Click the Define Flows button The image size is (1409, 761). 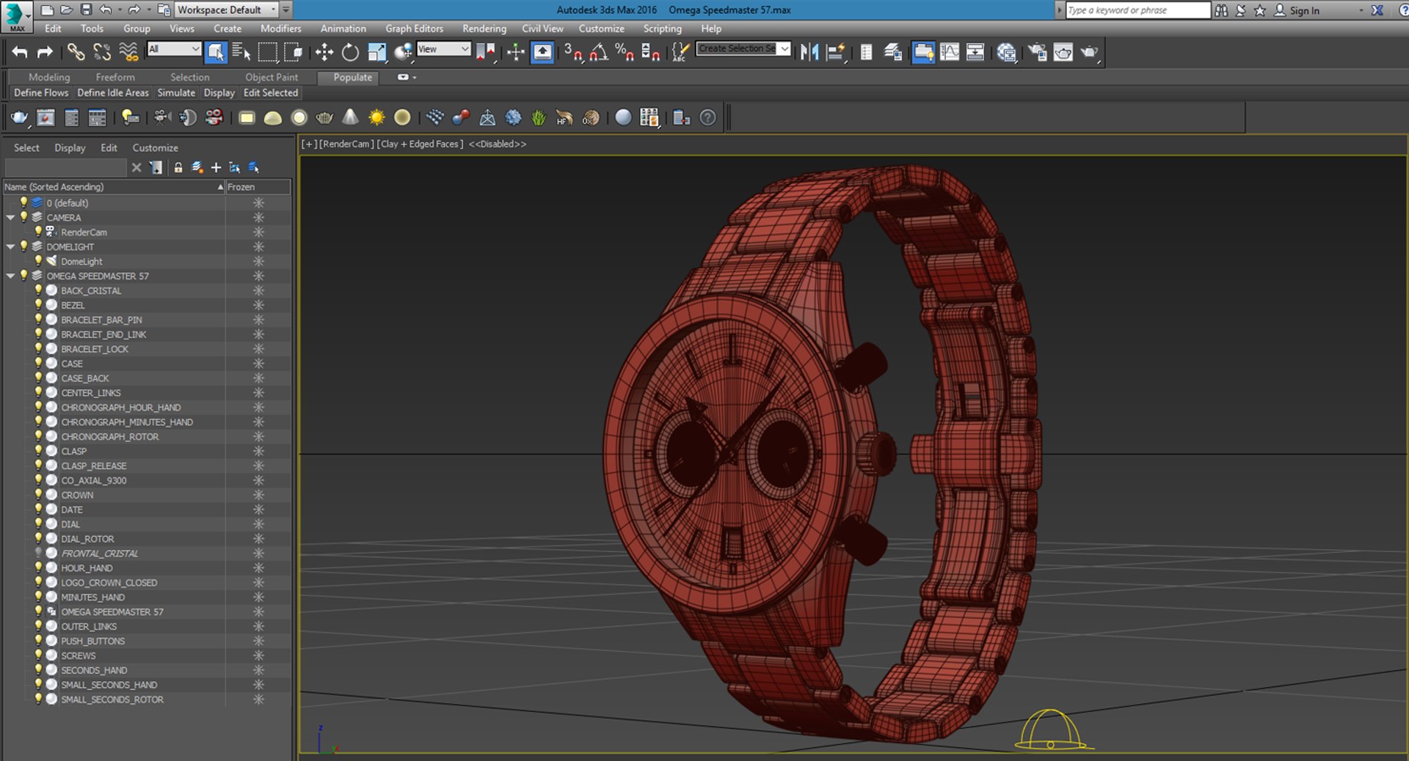tap(41, 92)
